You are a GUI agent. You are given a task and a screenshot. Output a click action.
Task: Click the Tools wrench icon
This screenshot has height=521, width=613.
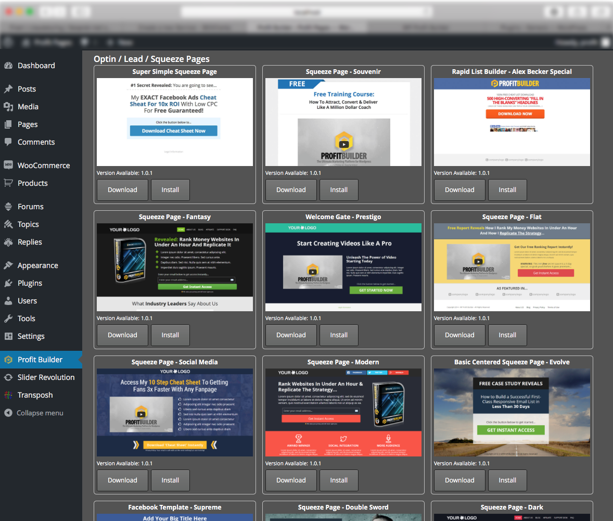tap(8, 319)
